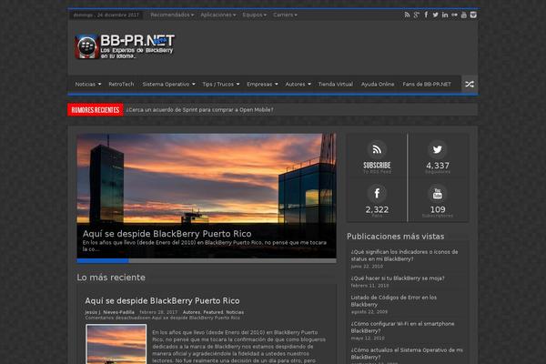Open the Sistema Operativo menu dropdown

point(169,85)
